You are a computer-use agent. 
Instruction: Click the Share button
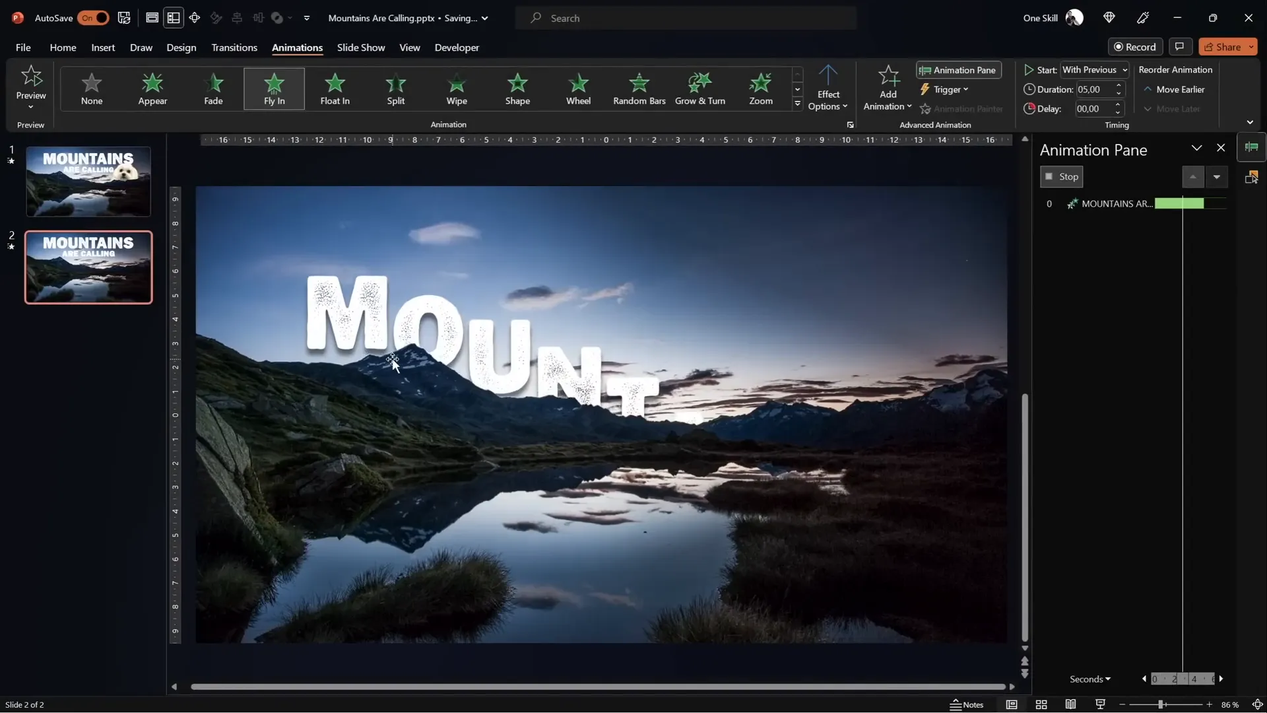pos(1221,47)
